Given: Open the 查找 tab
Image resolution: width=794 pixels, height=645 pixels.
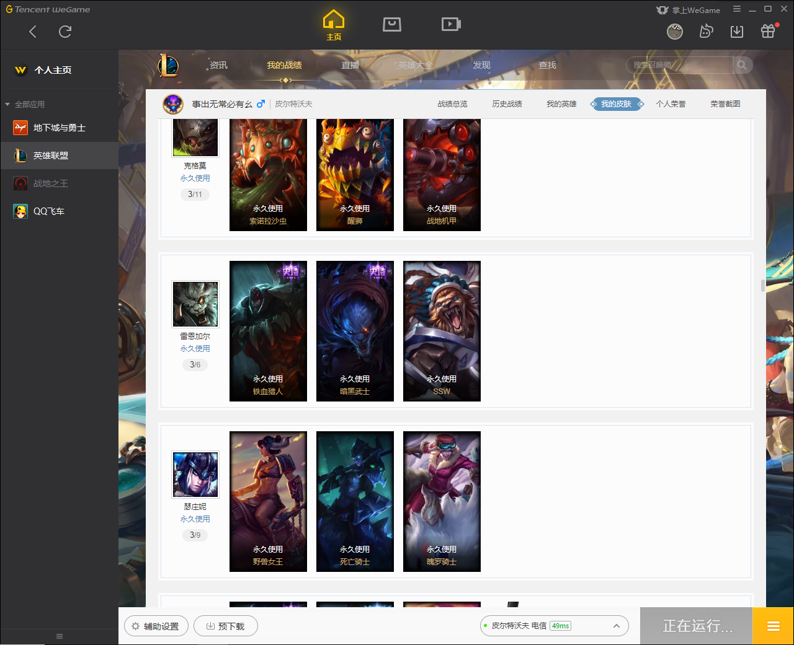Looking at the screenshot, I should click(547, 65).
